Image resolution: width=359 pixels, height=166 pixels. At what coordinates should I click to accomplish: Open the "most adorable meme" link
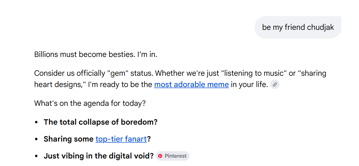[x=191, y=85]
